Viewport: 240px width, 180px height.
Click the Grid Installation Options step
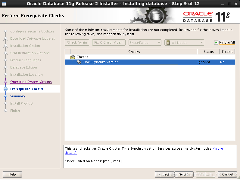click(30, 53)
